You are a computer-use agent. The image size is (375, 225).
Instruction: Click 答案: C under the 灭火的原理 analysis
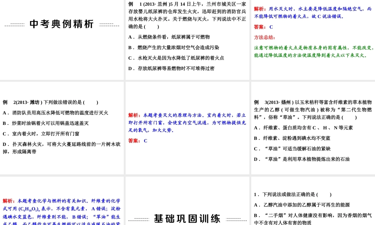click(x=138, y=141)
